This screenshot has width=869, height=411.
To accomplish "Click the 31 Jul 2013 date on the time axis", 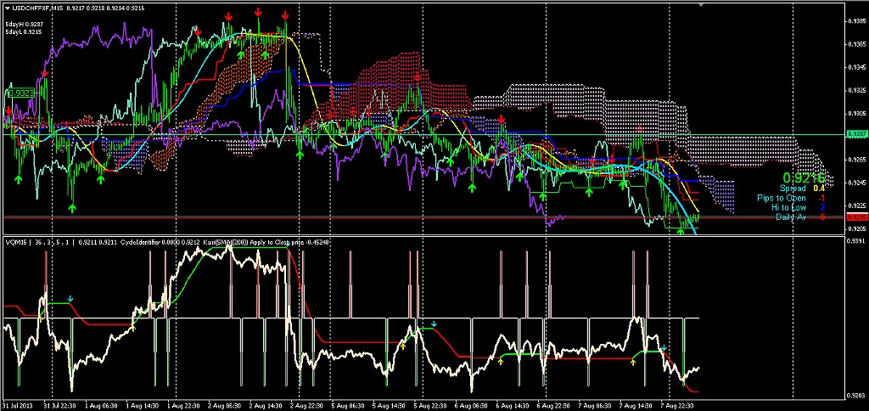I will coord(17,406).
